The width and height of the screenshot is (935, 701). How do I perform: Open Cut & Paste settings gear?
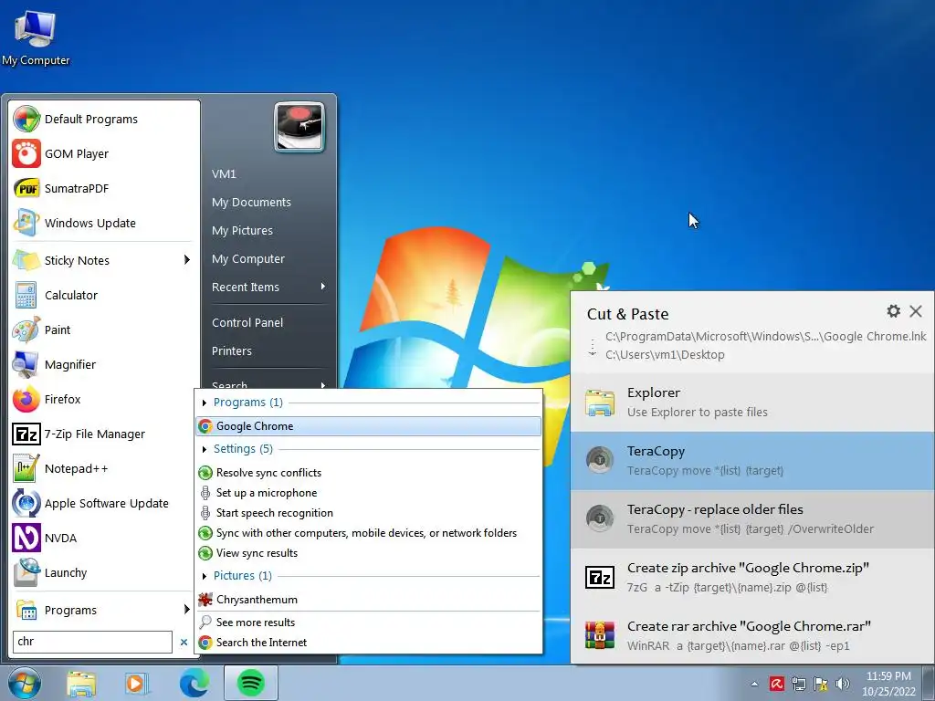point(893,310)
